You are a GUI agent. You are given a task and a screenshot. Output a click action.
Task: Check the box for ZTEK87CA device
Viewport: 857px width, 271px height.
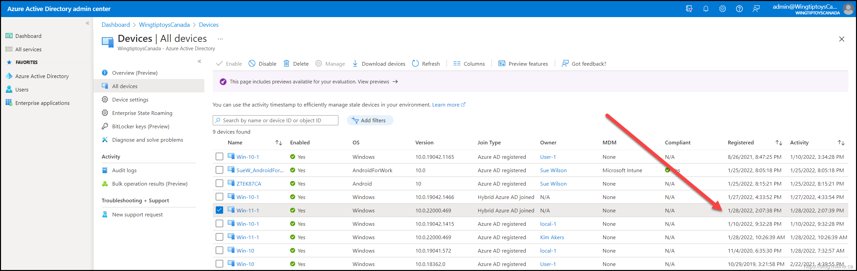219,183
